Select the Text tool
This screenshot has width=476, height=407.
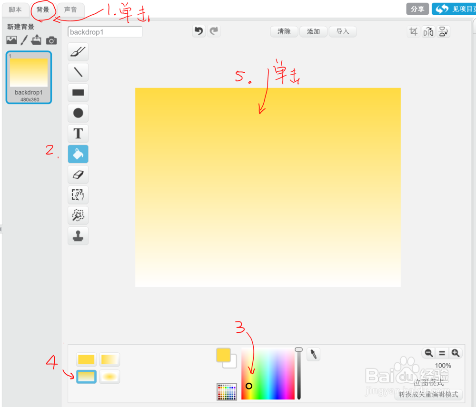78,134
